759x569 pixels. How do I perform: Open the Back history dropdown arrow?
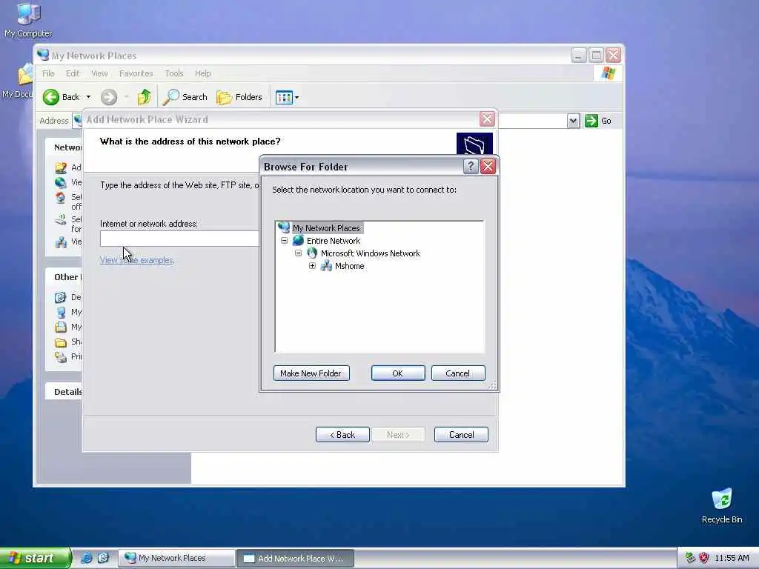[89, 97]
